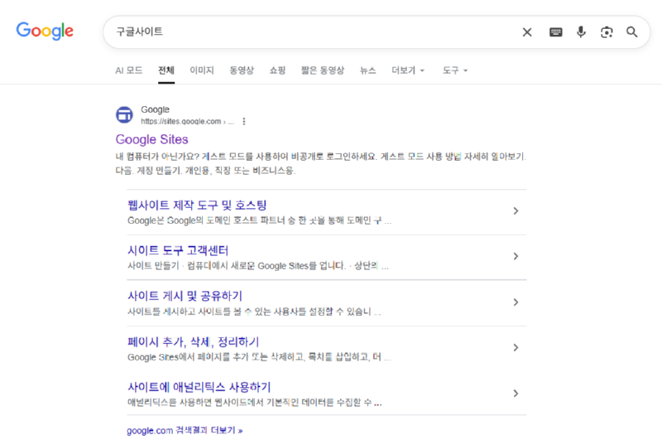Click the snippet starting with 내 컴퓨터가 아닌가요

[321, 163]
